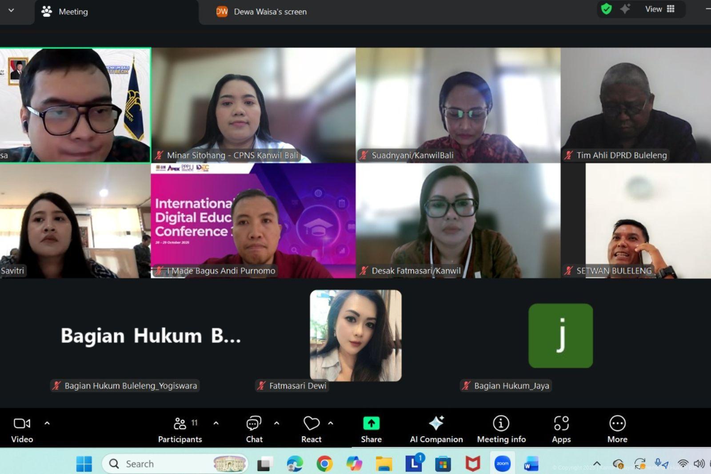Open the Participants panel
The width and height of the screenshot is (711, 474).
point(180,430)
